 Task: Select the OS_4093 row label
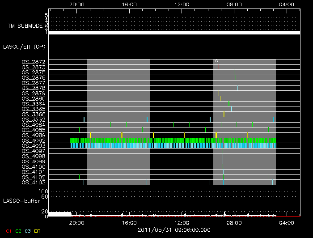(x=33, y=146)
